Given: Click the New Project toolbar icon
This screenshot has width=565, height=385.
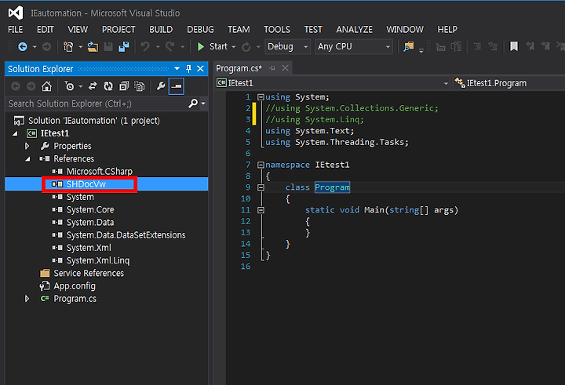Looking at the screenshot, I should click(x=68, y=47).
